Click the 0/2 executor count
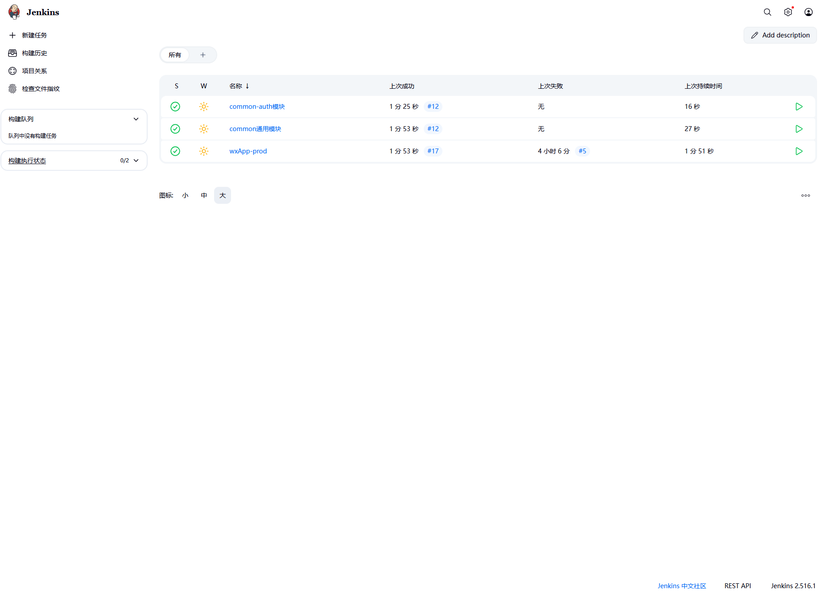Screen dimensions: 826x598 (x=124, y=161)
